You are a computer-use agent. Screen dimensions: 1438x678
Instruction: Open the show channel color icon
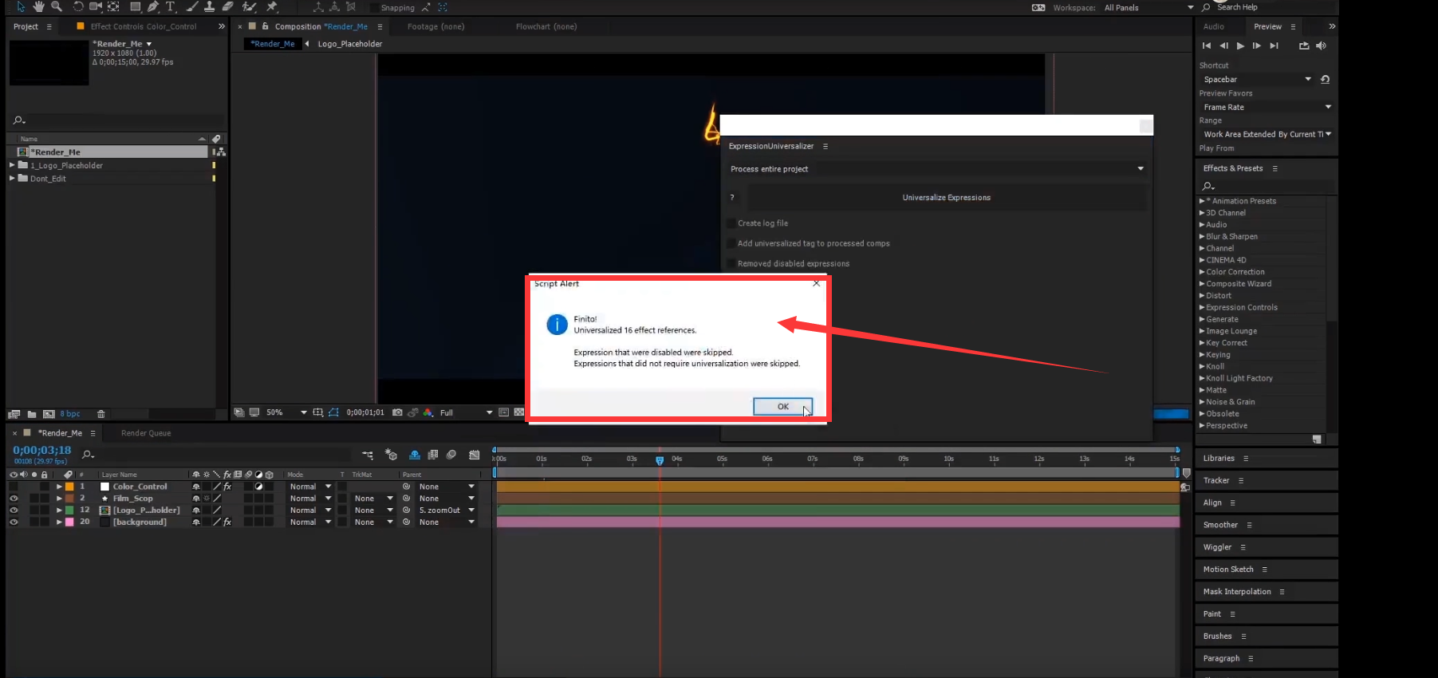(x=428, y=412)
